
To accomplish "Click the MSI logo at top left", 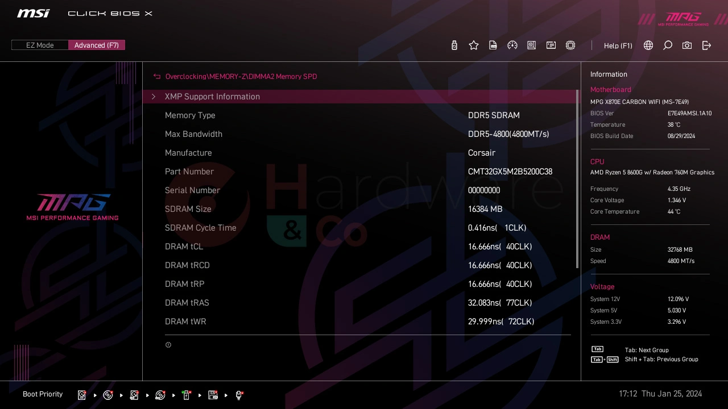I will (x=33, y=13).
